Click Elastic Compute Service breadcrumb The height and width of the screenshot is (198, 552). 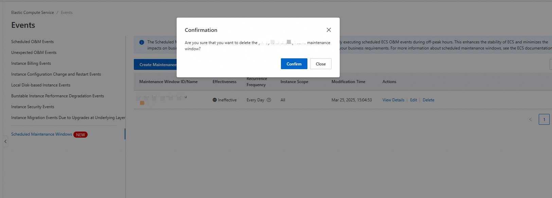click(33, 13)
